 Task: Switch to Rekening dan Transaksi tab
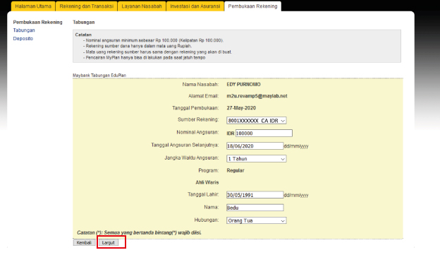tap(87, 6)
